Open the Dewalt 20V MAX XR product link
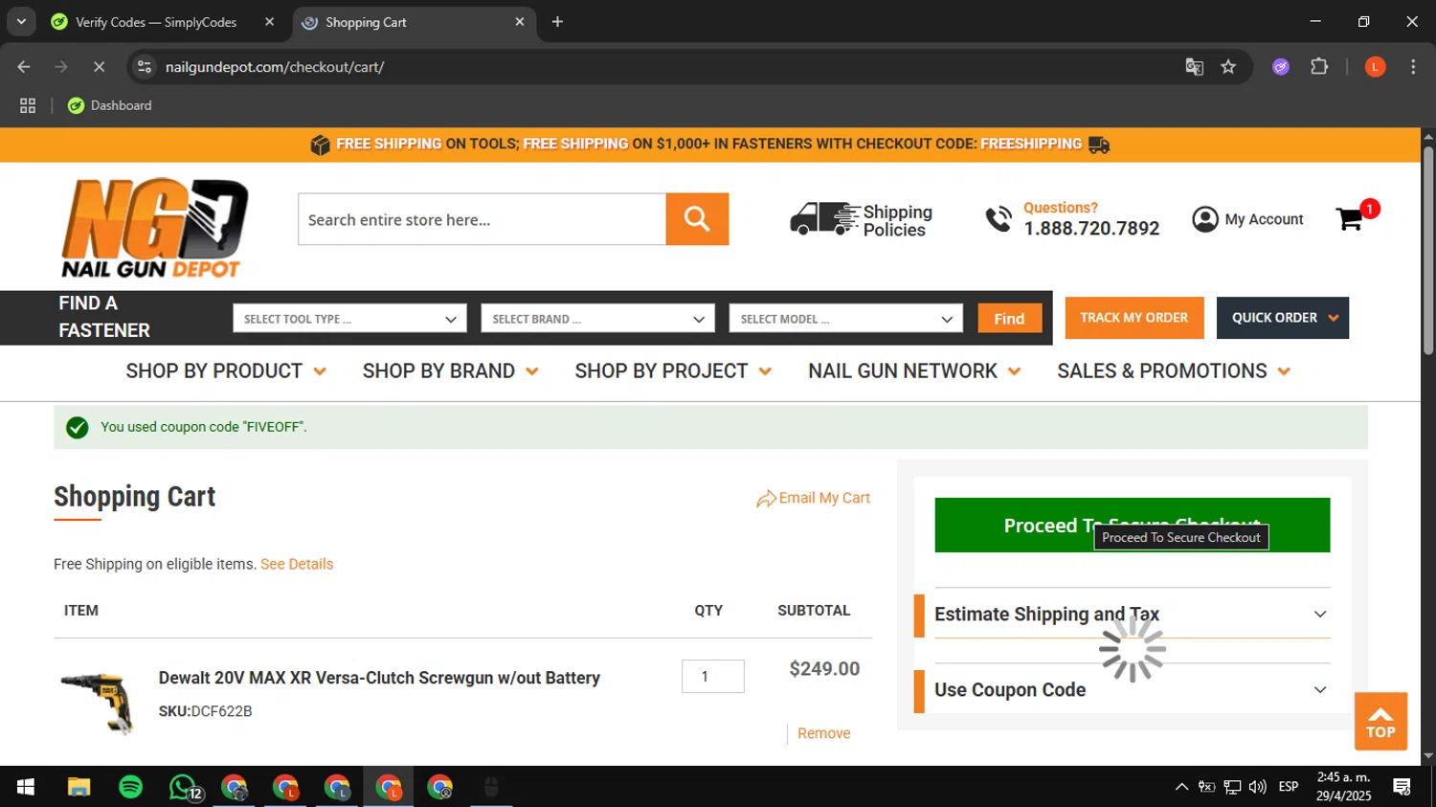Viewport: 1436px width, 807px height. (x=379, y=678)
